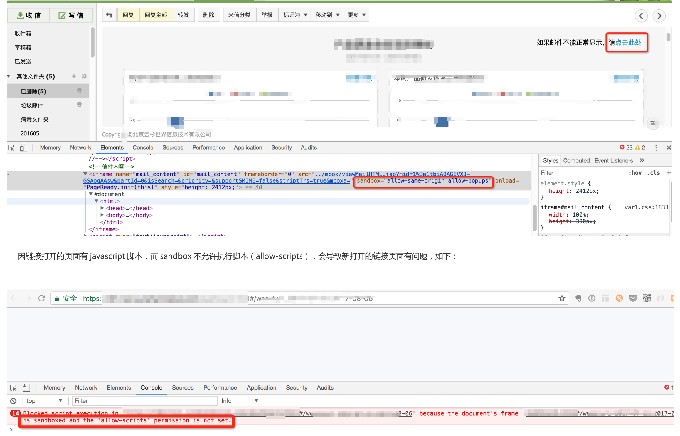Click the inspect element picker icon
Image resolution: width=680 pixels, height=436 pixels.
[11, 147]
